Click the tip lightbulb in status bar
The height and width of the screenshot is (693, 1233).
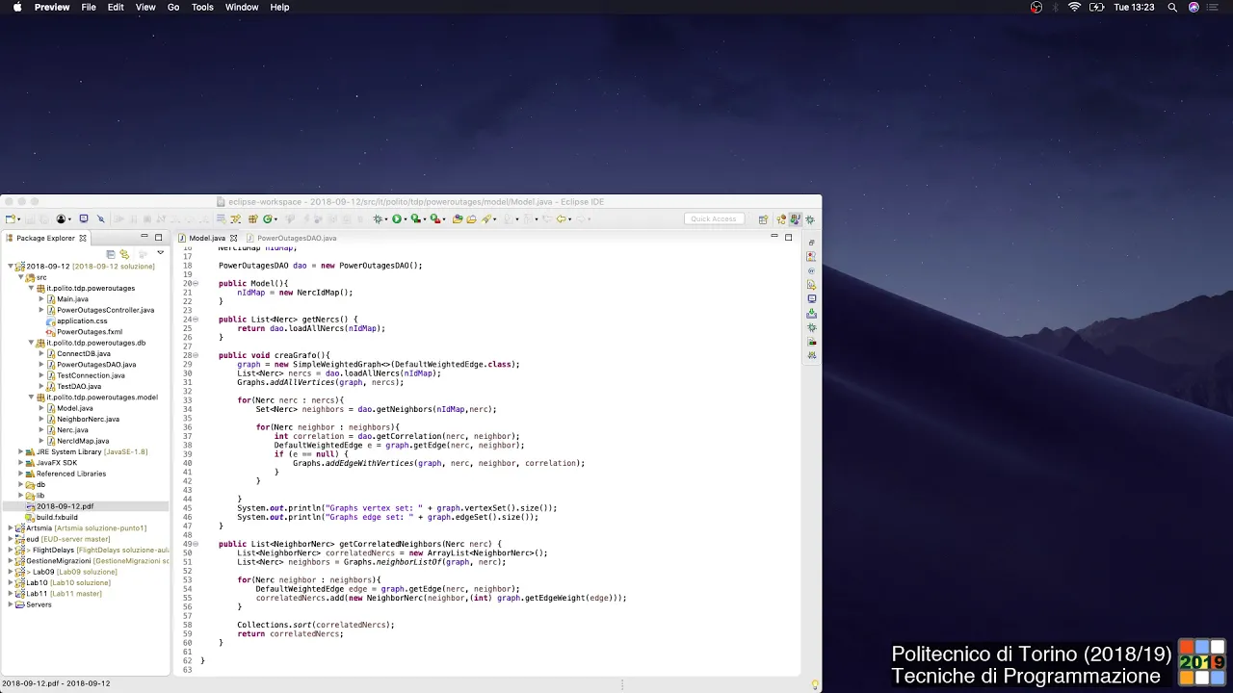tap(815, 684)
